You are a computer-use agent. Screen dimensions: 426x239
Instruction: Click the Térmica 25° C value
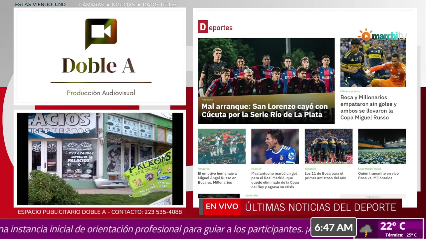pyautogui.click(x=401, y=235)
